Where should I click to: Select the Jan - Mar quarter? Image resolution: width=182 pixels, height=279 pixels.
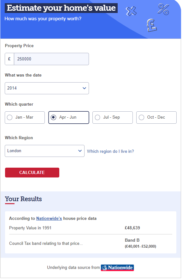[x=25, y=118]
